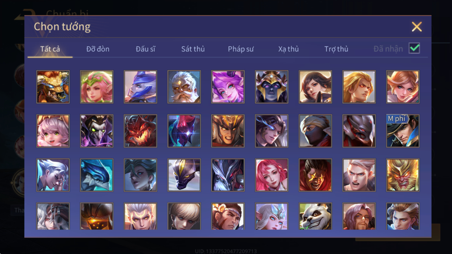
Task: Choose the golden monkey king hero
Action: (x=403, y=175)
